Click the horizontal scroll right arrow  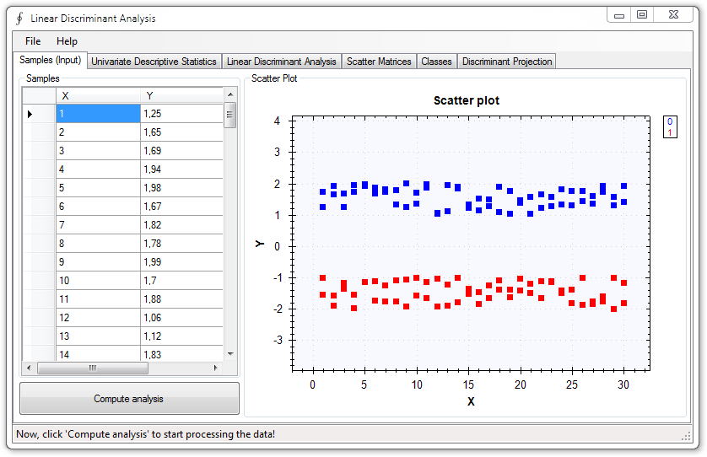click(x=215, y=368)
